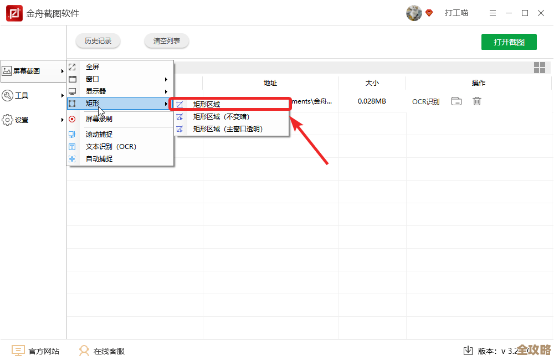Open the 官方网站 link
Image resolution: width=554 pixels, height=360 pixels.
click(x=43, y=351)
